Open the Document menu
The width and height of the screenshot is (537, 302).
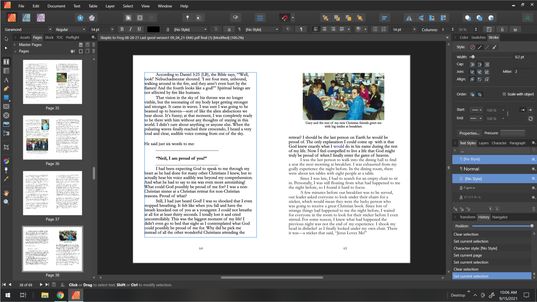[x=56, y=6]
